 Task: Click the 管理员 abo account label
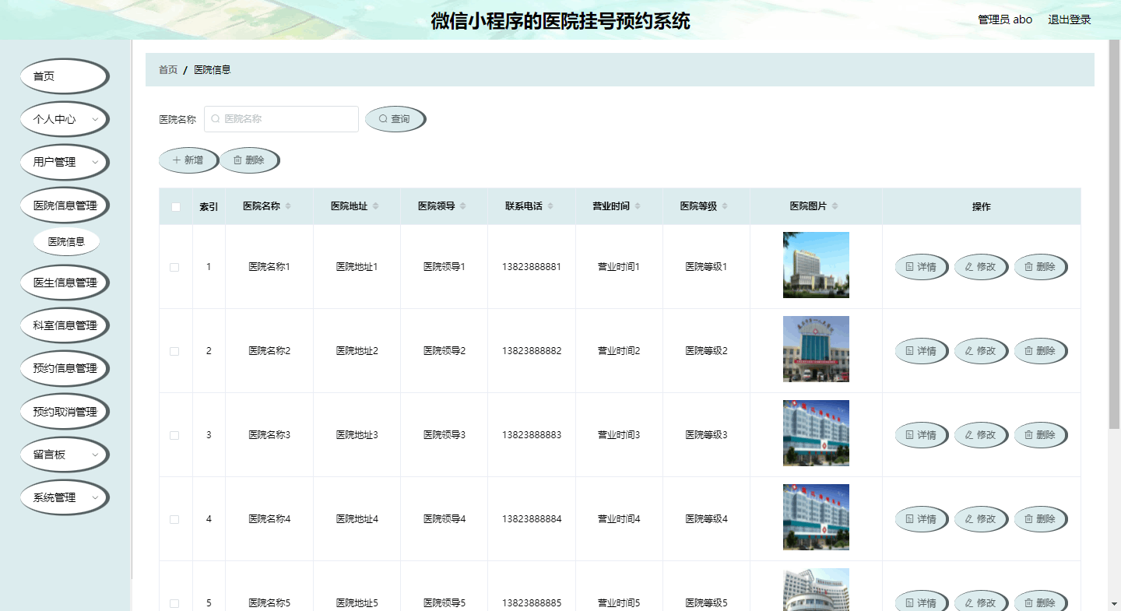click(1005, 19)
